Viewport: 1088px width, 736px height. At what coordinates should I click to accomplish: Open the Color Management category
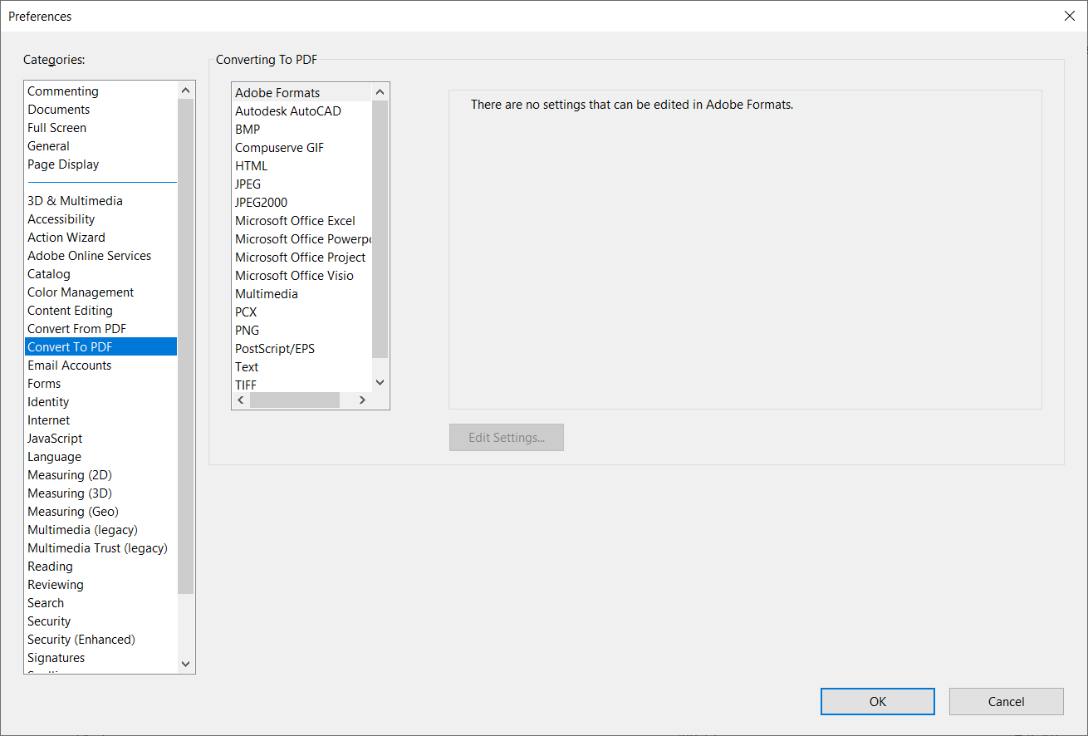81,292
